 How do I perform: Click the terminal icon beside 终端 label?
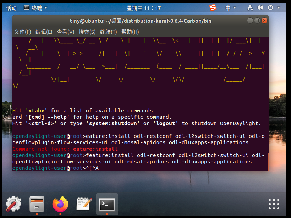coord(27,8)
